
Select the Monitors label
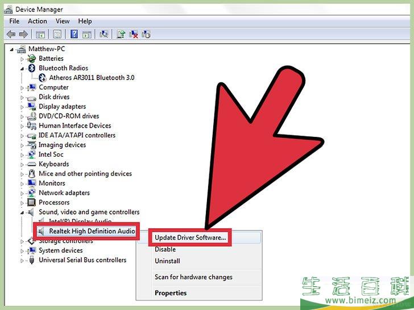(52, 183)
